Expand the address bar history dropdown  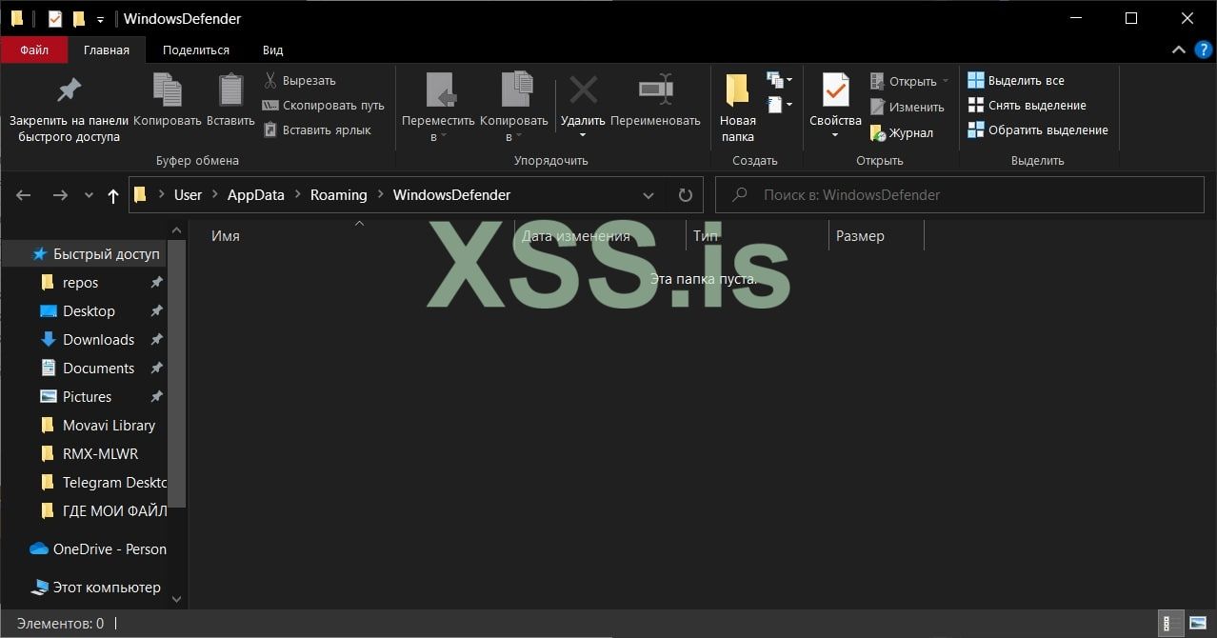pos(648,195)
